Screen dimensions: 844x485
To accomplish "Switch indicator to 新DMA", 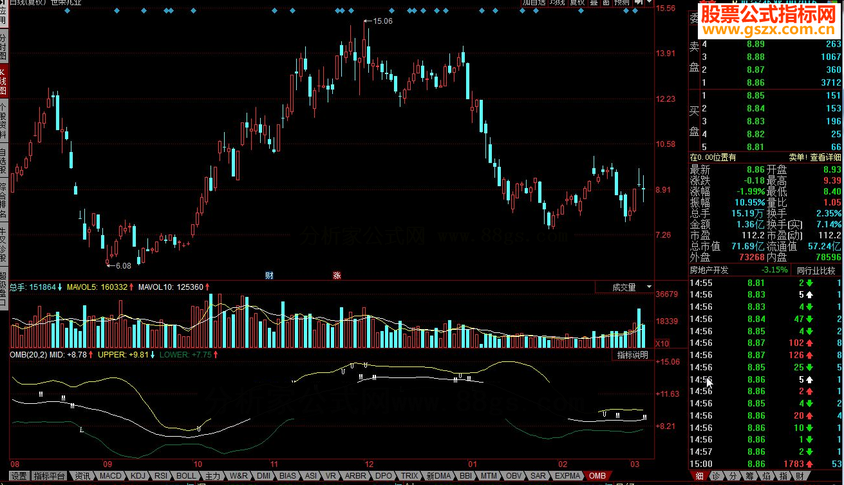I will [438, 477].
